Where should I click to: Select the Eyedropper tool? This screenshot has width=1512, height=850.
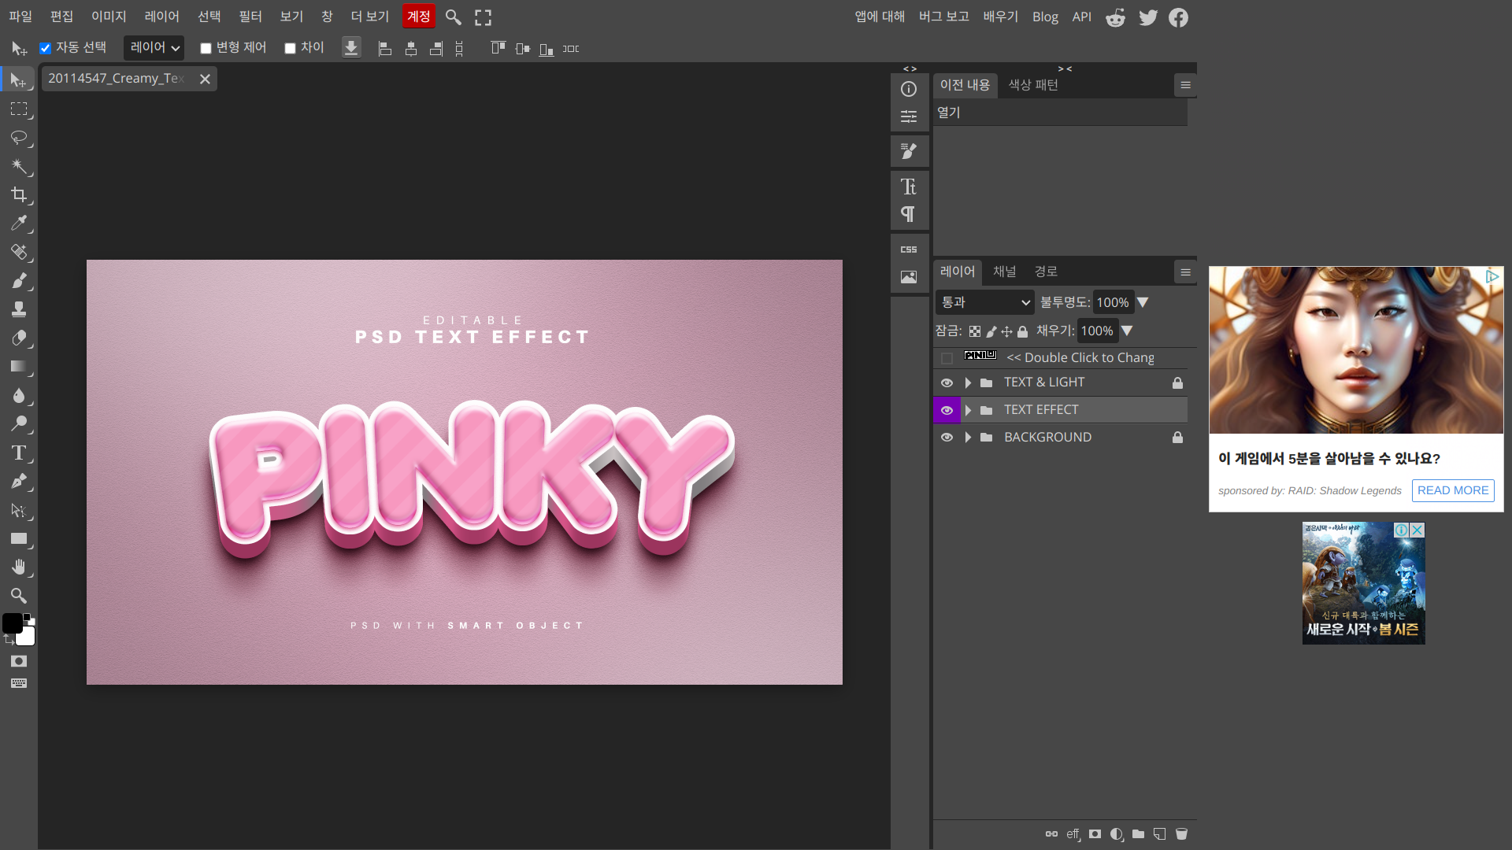coord(19,224)
